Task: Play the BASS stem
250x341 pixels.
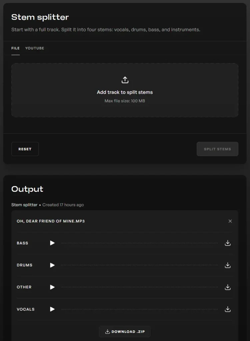Action: 52,243
